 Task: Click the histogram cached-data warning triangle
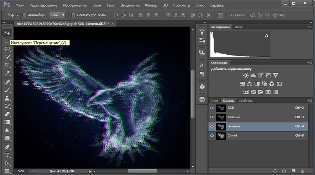266,37
